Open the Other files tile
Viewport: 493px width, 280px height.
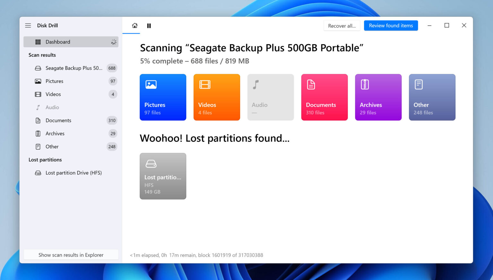point(432,97)
